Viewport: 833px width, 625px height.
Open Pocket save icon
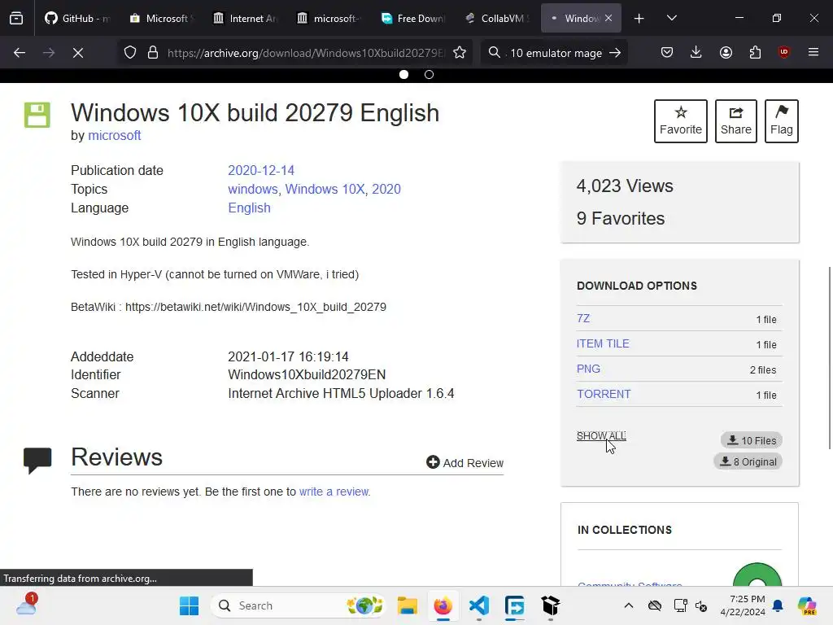pyautogui.click(x=667, y=52)
